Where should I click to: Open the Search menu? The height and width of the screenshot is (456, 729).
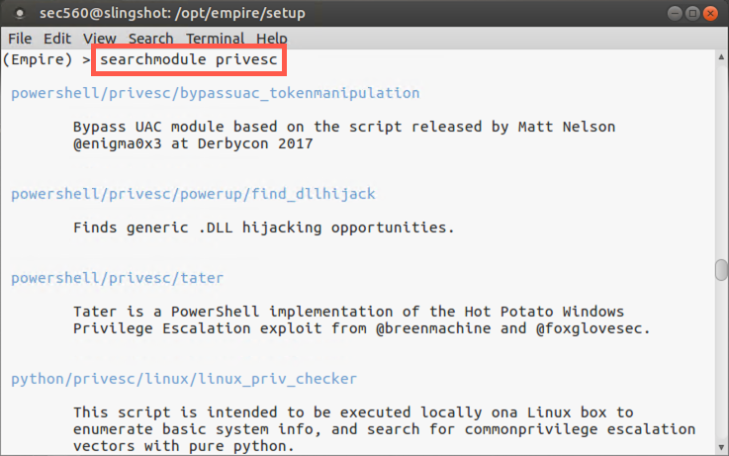coord(150,39)
